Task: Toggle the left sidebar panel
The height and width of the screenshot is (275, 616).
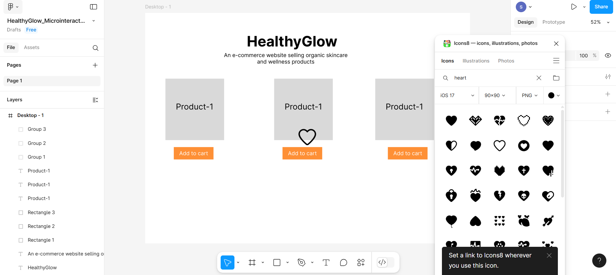Action: click(93, 7)
